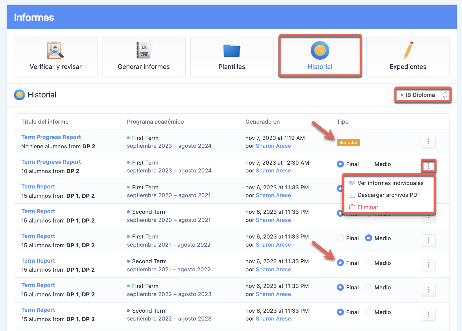The height and width of the screenshot is (331, 462).
Task: Open Expedientes via the pencil icon
Action: (408, 50)
